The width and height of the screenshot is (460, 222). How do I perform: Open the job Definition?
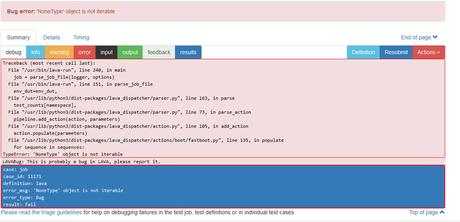click(363, 52)
